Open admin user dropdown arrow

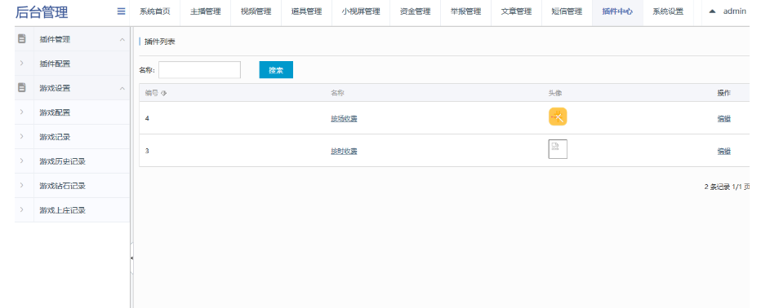[x=713, y=11]
